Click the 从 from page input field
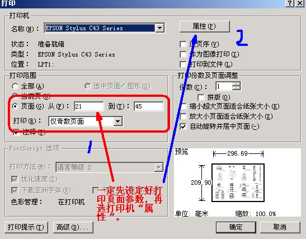This screenshot has width=306, height=239. point(89,106)
